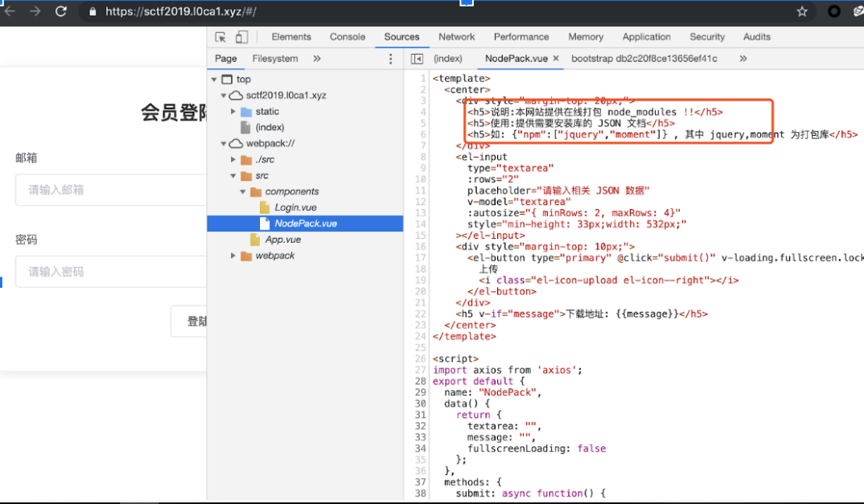Click the (index) document icon in tree
Viewport: 864px width, 504px height.
[x=245, y=127]
